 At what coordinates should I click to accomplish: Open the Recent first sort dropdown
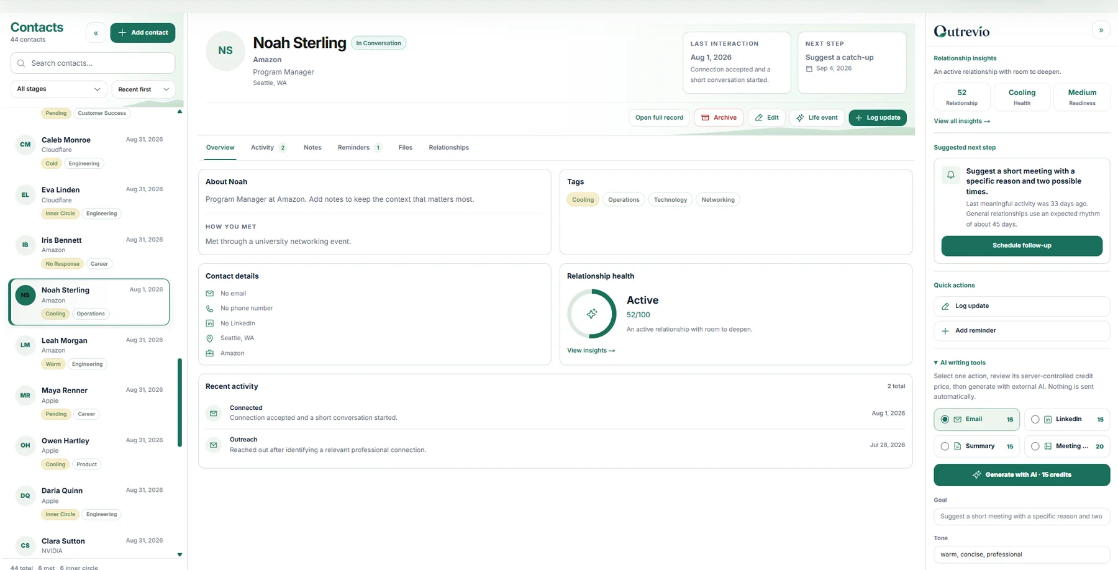tap(143, 89)
